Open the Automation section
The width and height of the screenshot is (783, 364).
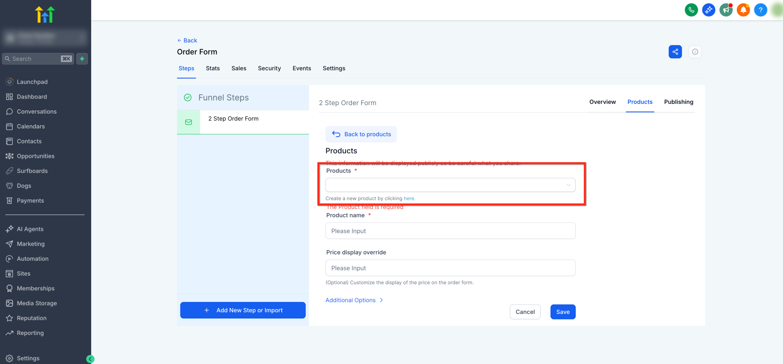tap(32, 259)
